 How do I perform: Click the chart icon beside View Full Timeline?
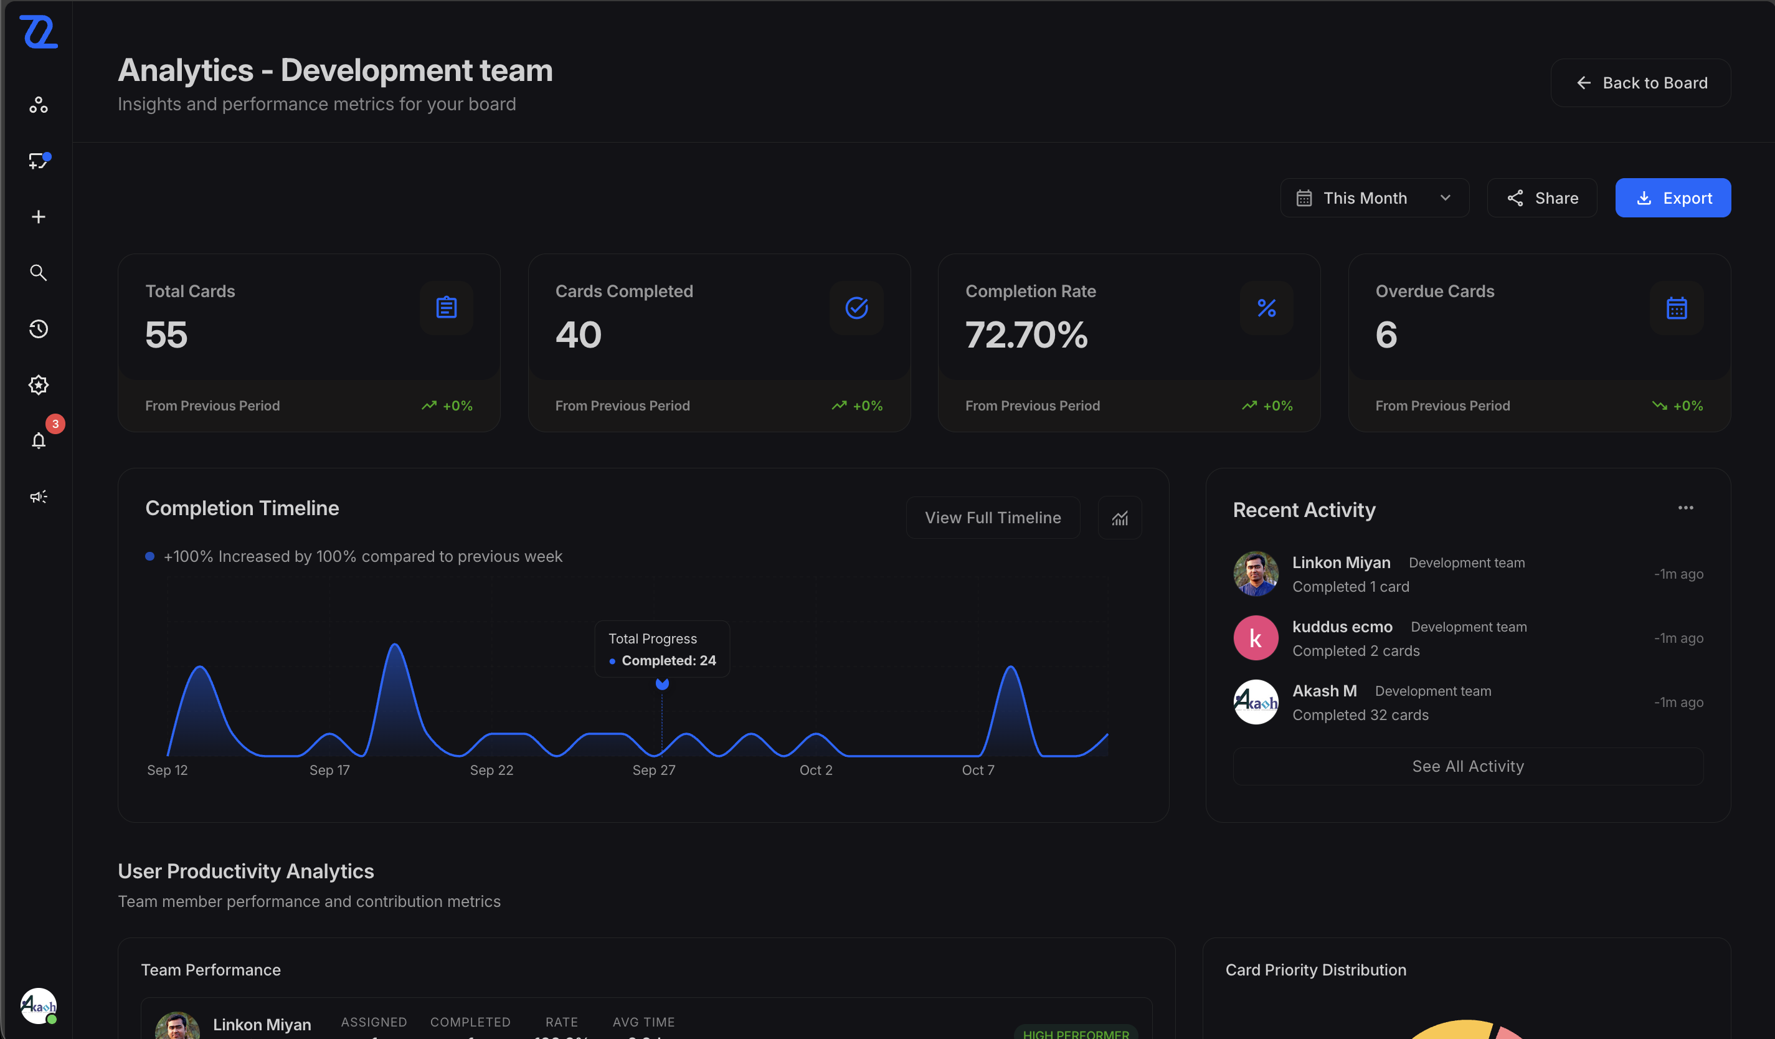pos(1119,518)
